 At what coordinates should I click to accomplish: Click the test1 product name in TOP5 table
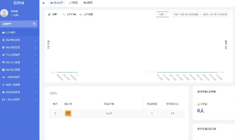[x=109, y=113]
